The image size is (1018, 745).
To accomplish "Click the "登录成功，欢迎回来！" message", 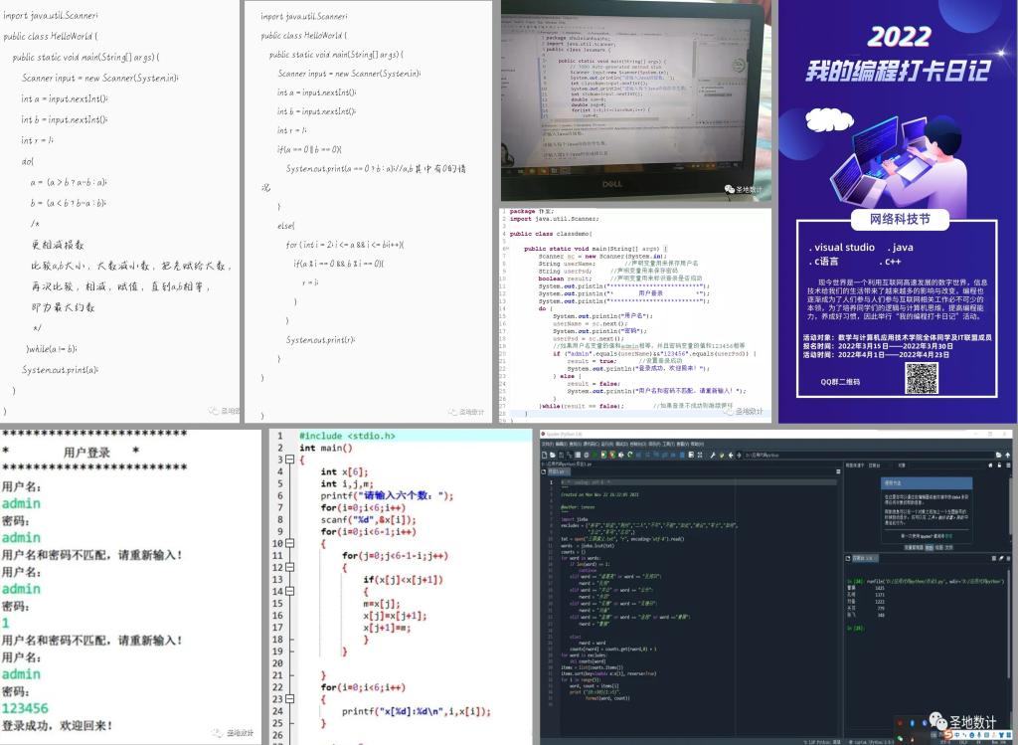I will point(57,725).
